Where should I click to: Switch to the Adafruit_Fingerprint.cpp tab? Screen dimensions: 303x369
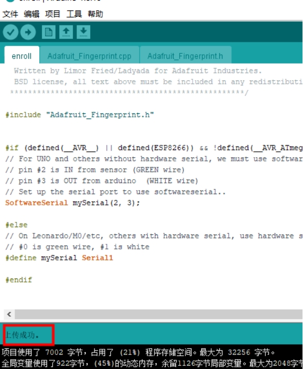point(89,56)
